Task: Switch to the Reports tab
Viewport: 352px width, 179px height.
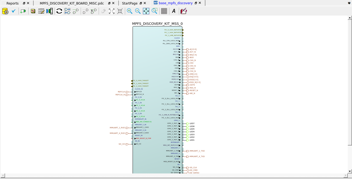Action: pyautogui.click(x=12, y=3)
